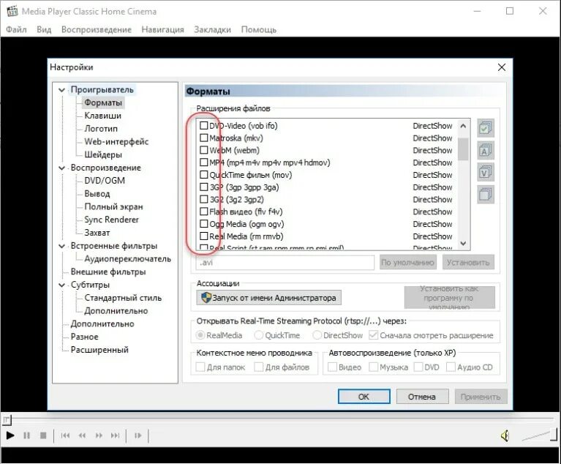This screenshot has height=464, width=561.
Task: Collapse the Проигрыватель tree node
Action: [62, 90]
